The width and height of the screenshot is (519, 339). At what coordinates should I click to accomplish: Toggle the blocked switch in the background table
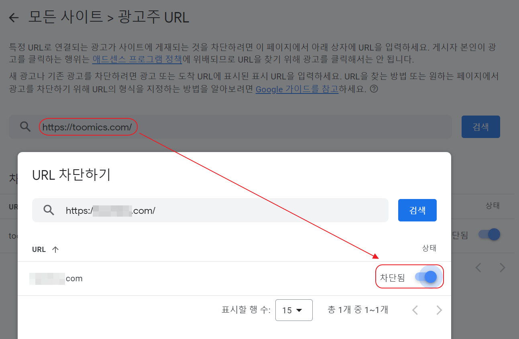489,234
